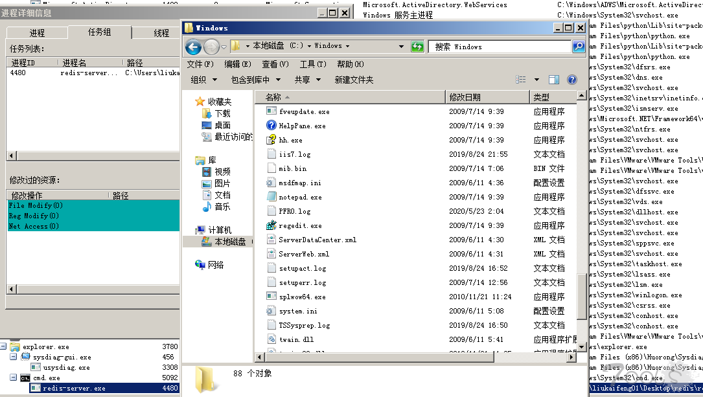Image resolution: width=703 pixels, height=397 pixels.
Task: Select the regedit.exe file icon
Action: click(x=271, y=225)
